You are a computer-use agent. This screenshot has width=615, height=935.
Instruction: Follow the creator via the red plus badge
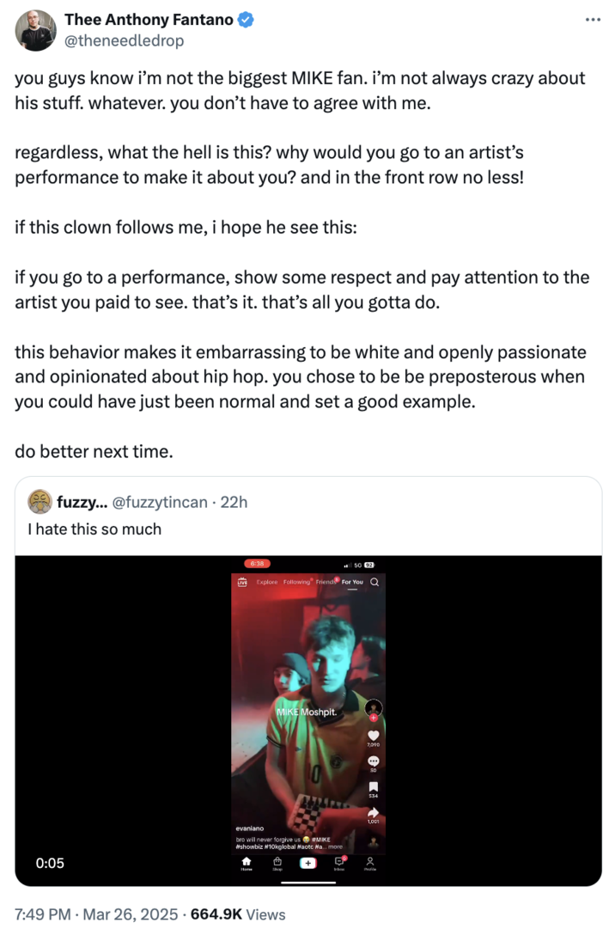[x=373, y=717]
